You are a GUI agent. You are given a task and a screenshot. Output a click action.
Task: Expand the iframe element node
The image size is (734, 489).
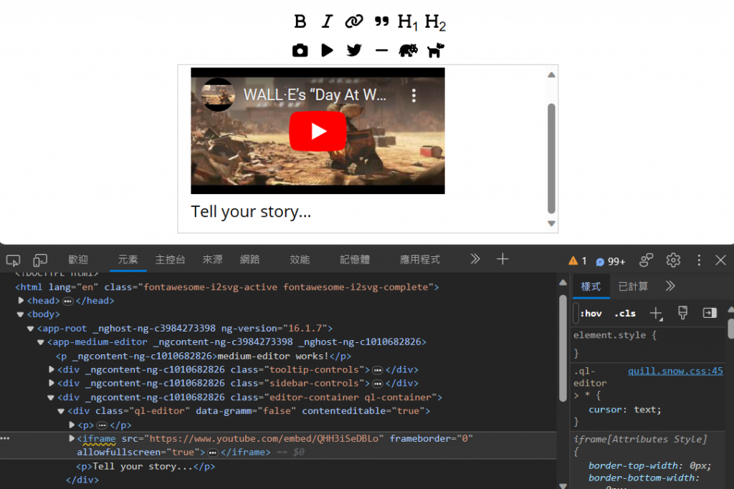[x=72, y=438]
